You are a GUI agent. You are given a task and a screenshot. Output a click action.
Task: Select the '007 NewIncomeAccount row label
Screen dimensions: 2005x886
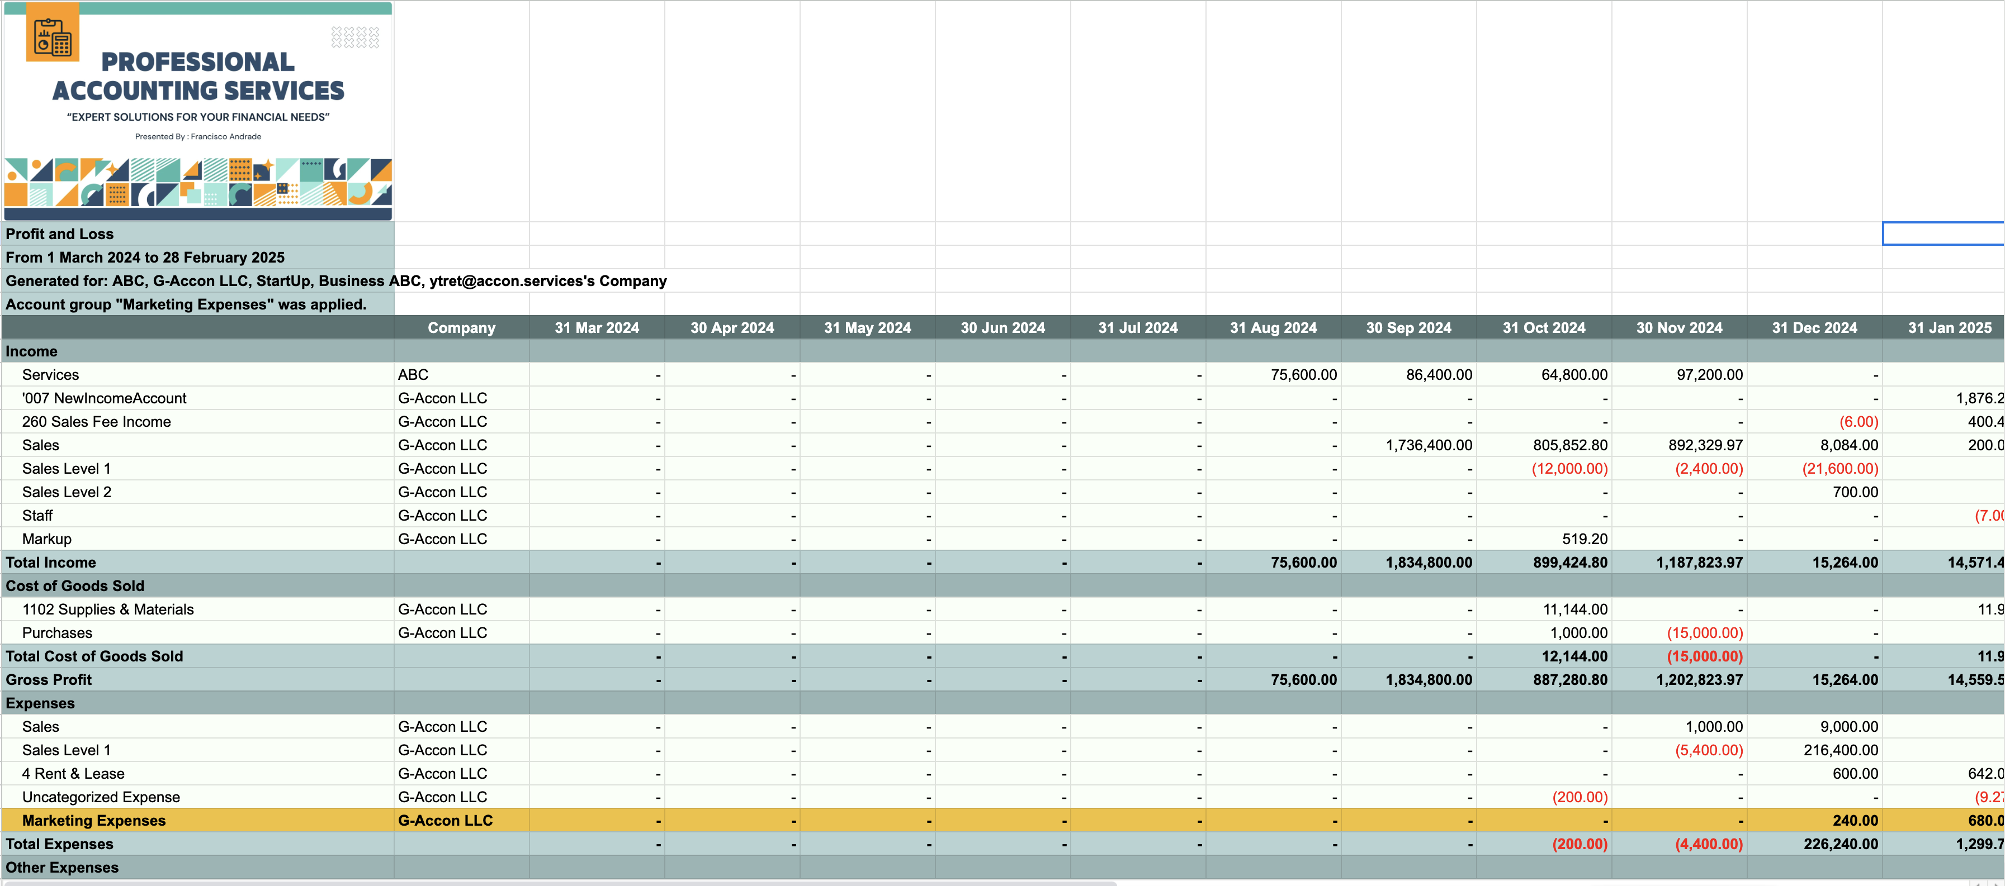(x=105, y=398)
